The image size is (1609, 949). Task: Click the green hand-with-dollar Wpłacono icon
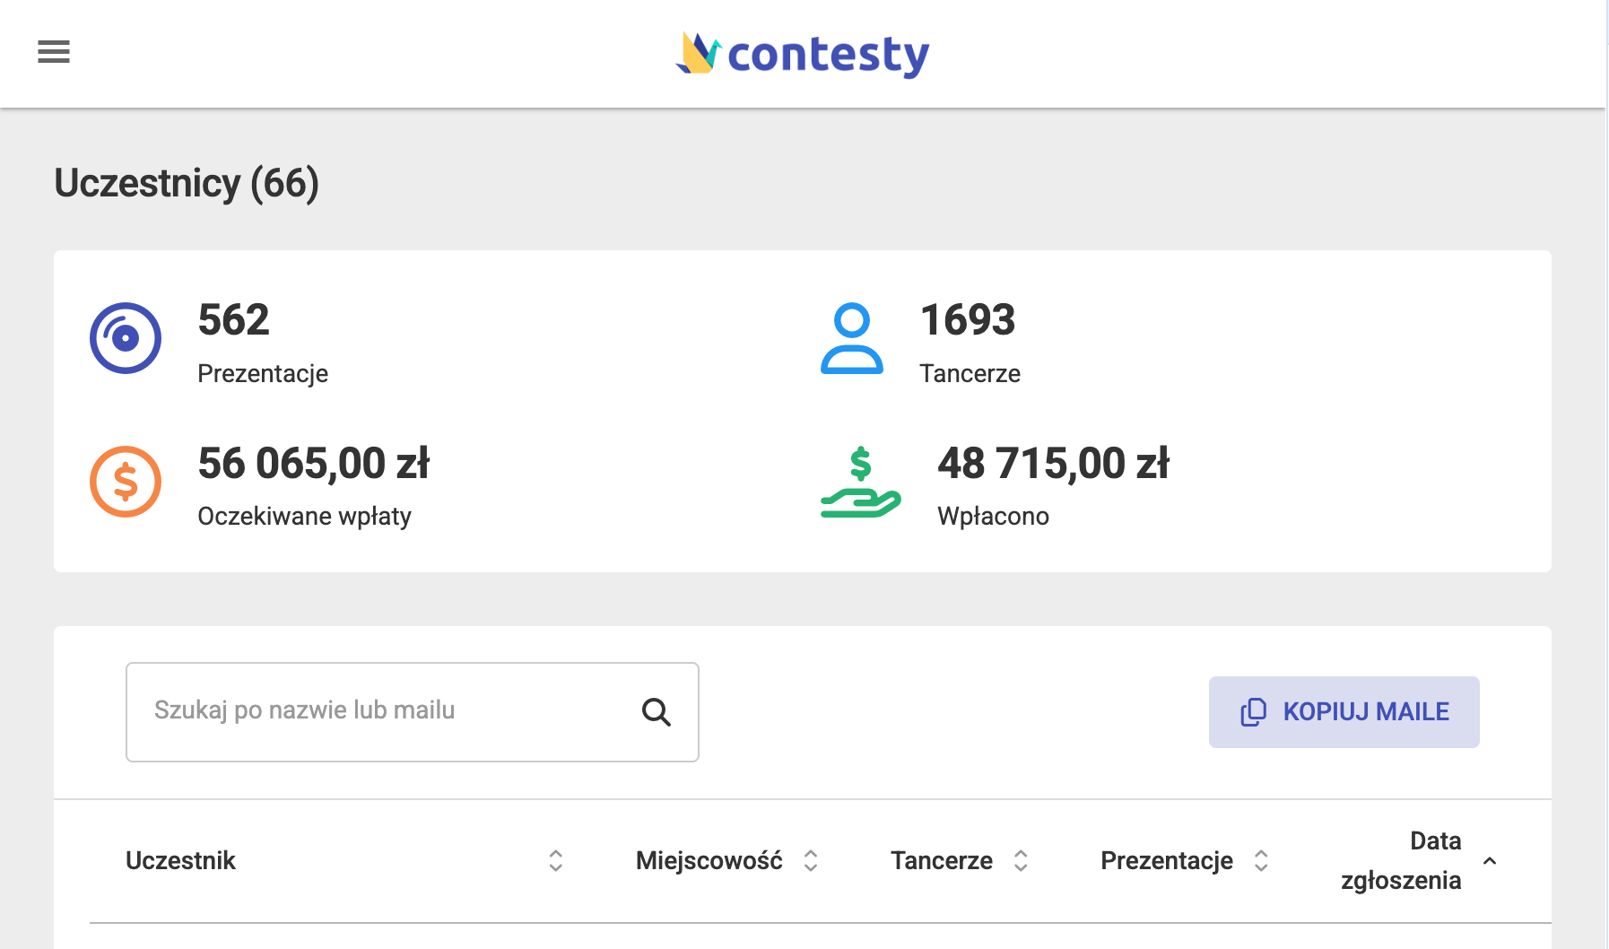pos(861,482)
